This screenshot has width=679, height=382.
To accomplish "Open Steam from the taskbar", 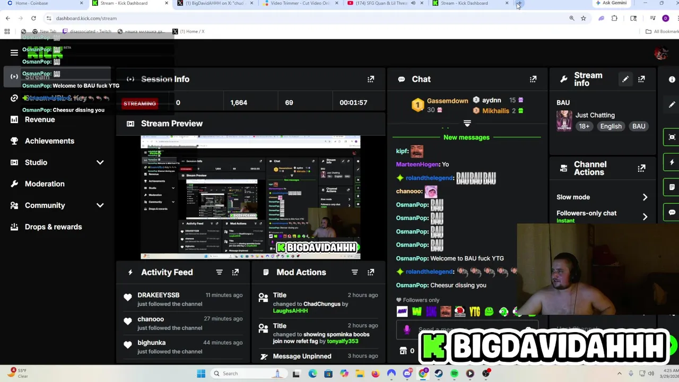I will 439,374.
